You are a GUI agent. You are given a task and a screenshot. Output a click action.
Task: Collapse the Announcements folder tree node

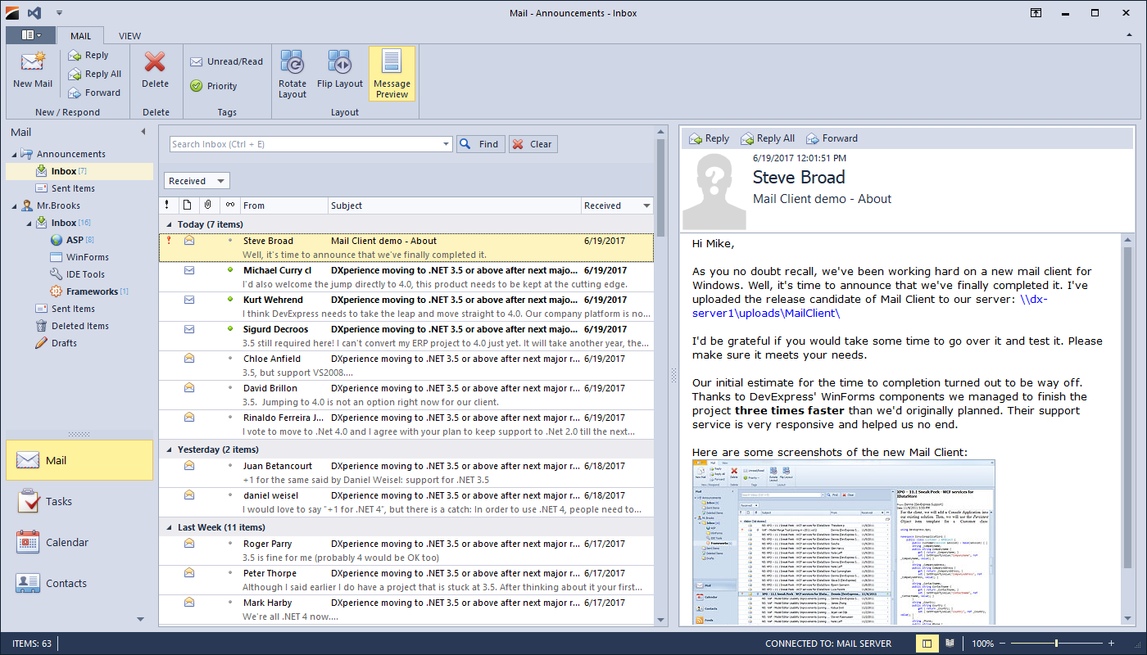point(14,154)
